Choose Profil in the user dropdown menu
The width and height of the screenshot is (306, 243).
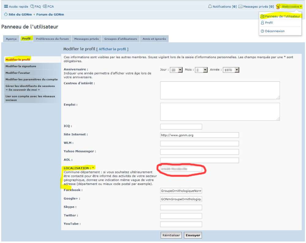[269, 23]
